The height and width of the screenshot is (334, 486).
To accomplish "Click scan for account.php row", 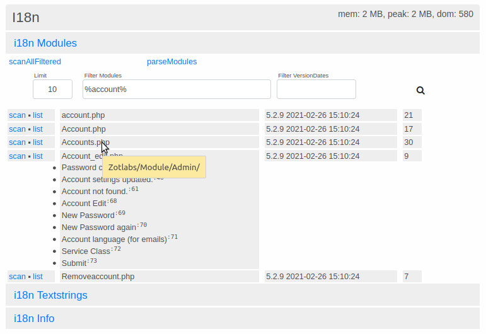I will pos(17,115).
